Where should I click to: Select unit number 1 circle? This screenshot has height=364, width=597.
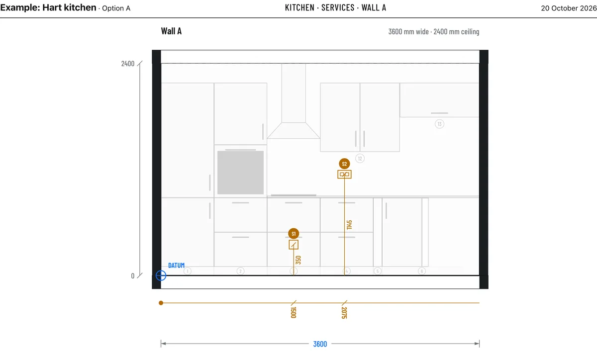[x=187, y=271]
